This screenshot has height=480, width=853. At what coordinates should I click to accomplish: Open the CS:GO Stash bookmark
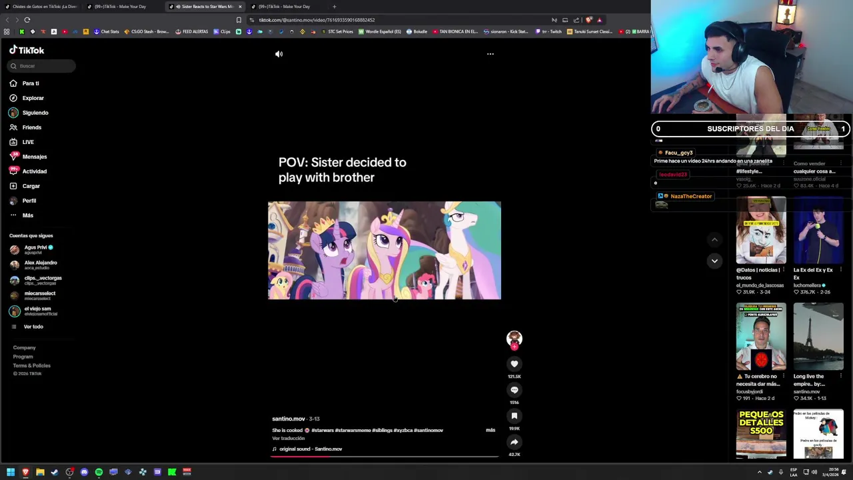pyautogui.click(x=147, y=31)
